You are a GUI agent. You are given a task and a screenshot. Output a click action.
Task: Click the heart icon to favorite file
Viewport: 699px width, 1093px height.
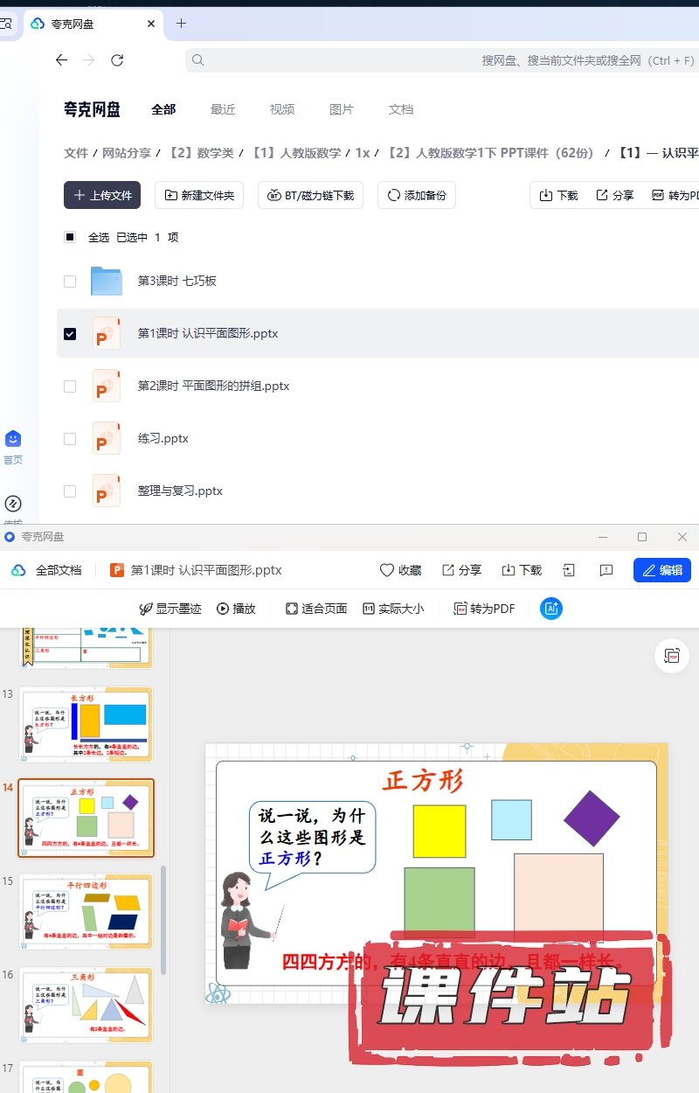[x=387, y=570]
